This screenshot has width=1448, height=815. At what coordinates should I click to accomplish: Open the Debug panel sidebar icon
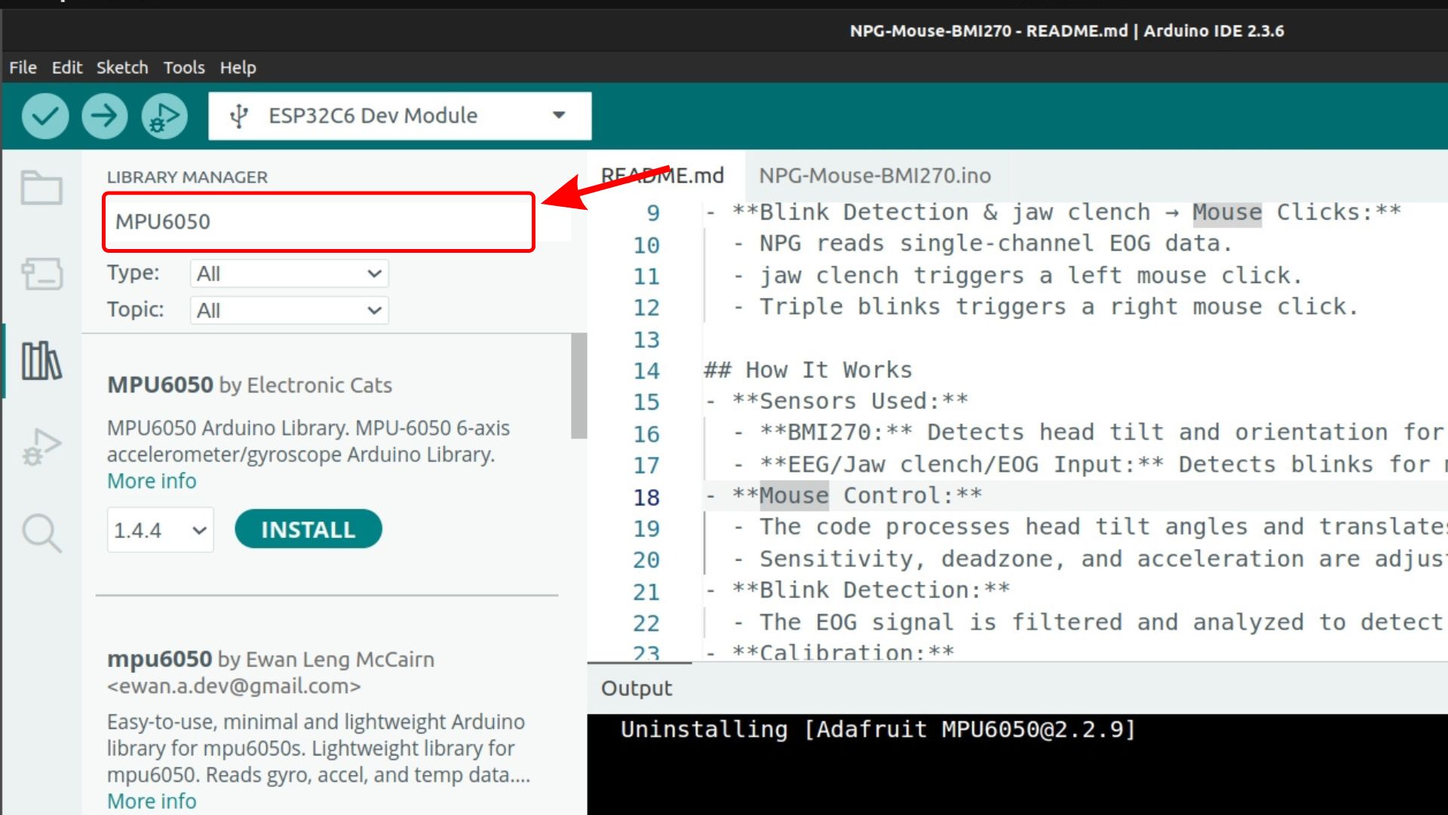(x=41, y=447)
